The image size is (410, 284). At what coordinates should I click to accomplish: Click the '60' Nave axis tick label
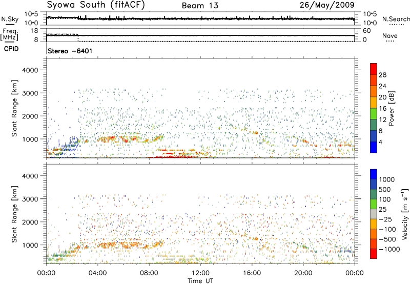[x=366, y=31]
